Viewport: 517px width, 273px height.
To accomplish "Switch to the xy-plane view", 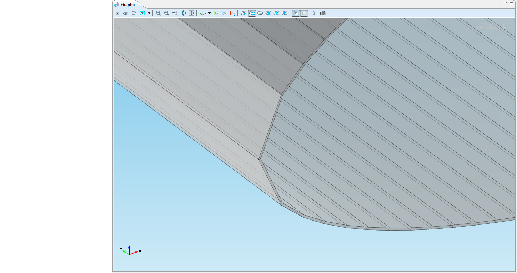I will 216,13.
